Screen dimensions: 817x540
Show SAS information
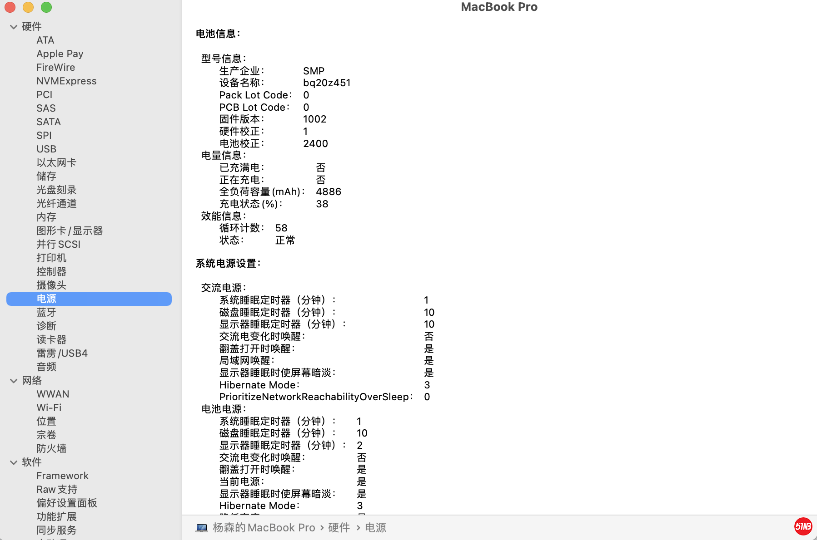pos(46,108)
